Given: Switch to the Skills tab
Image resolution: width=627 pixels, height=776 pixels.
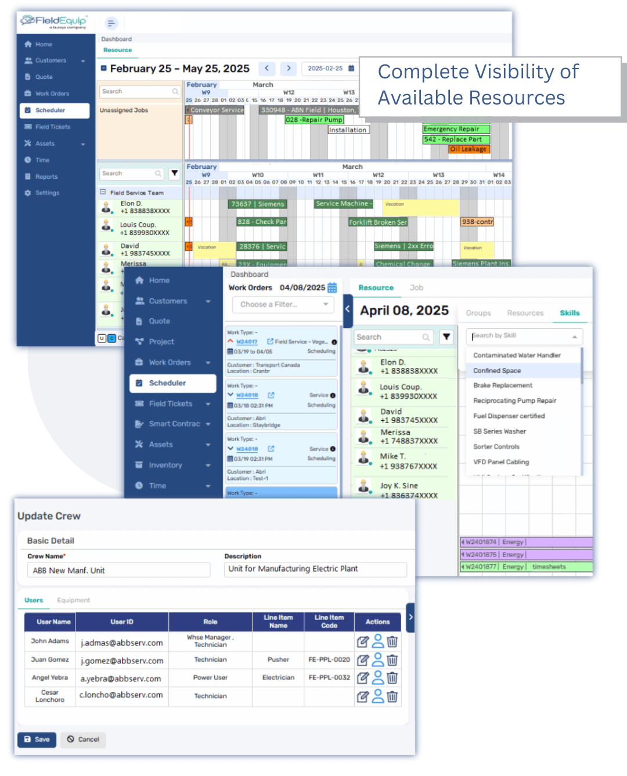Looking at the screenshot, I should pos(570,313).
